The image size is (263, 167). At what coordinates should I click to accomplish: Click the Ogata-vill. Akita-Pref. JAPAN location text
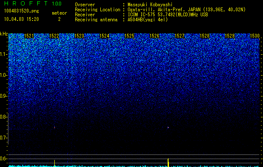186,10
